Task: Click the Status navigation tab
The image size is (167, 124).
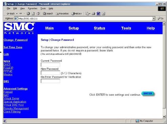Action: coord(100,28)
